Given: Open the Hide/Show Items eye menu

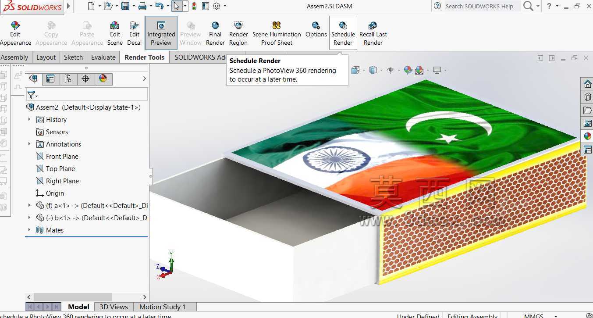Looking at the screenshot, I should pos(390,70).
